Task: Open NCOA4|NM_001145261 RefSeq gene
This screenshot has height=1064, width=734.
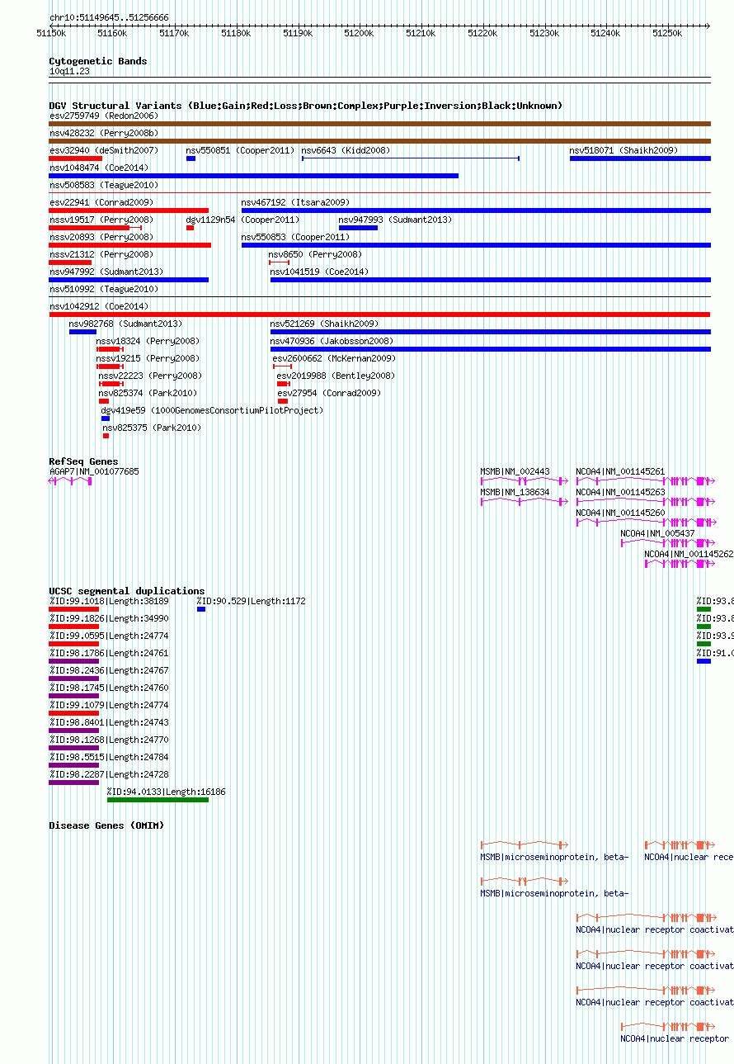Action: click(644, 480)
